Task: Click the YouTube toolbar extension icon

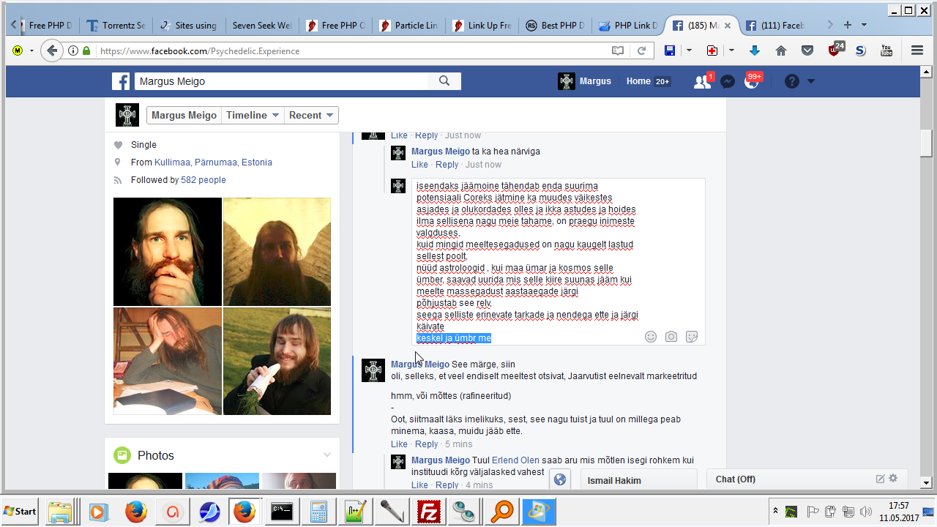Action: [886, 51]
